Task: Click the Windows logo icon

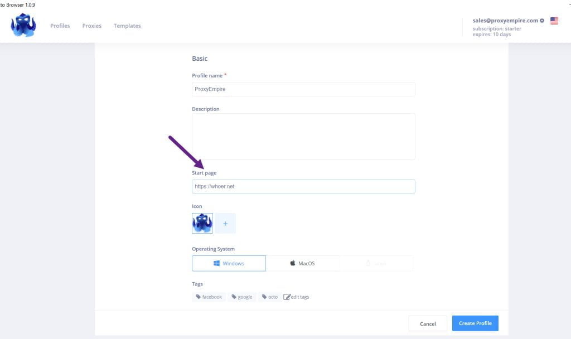Action: pos(216,263)
